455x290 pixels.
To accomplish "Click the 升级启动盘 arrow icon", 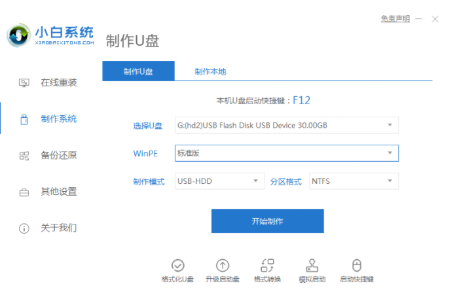I will [x=223, y=265].
